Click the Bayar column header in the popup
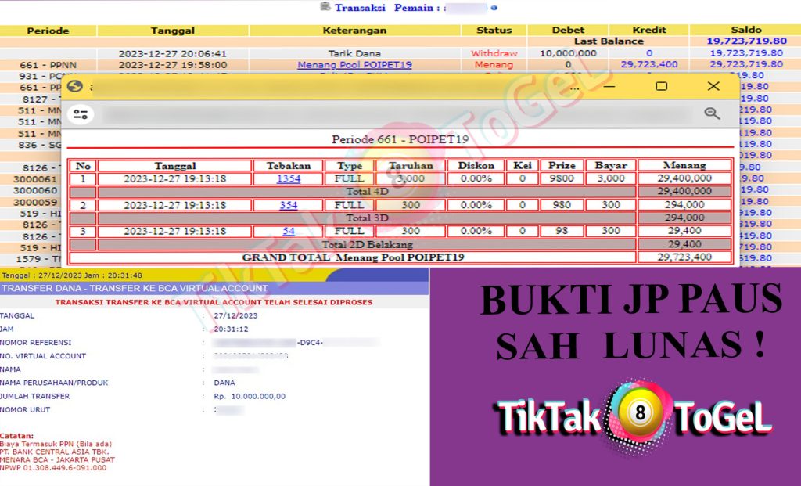The image size is (801, 486). 611,166
